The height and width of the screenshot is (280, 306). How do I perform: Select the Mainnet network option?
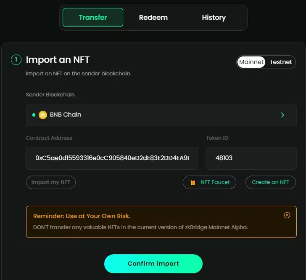pos(251,62)
